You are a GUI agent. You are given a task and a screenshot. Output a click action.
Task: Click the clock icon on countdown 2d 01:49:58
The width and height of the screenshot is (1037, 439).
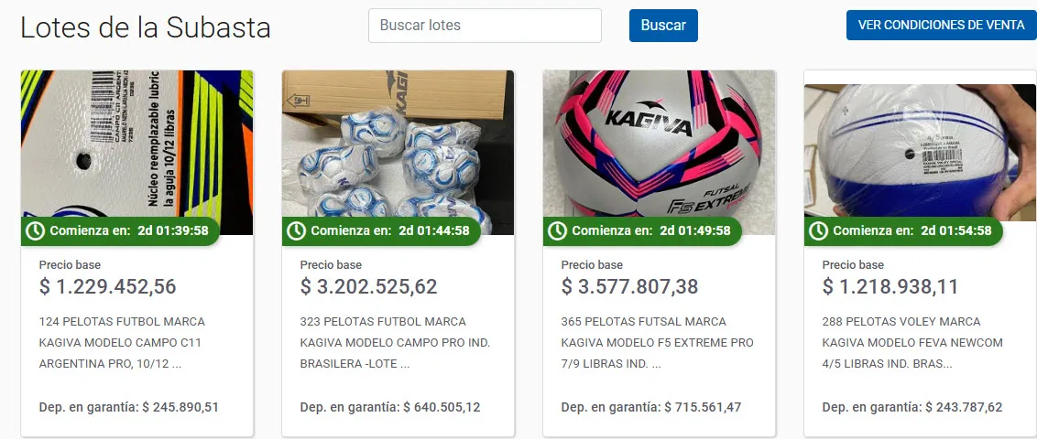[558, 230]
